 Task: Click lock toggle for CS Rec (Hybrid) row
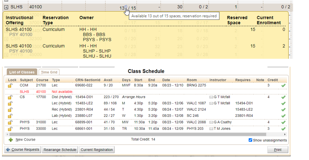coord(11,109)
